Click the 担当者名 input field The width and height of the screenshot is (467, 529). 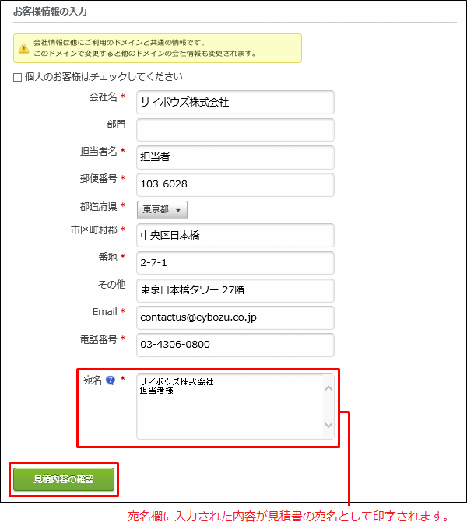234,157
